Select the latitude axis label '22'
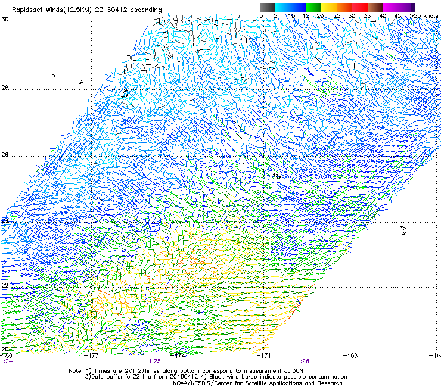This screenshot has height=387, width=441. [5, 285]
